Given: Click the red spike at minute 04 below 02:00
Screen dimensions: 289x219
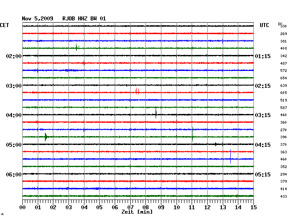Looking at the screenshot, I should click(84, 63).
